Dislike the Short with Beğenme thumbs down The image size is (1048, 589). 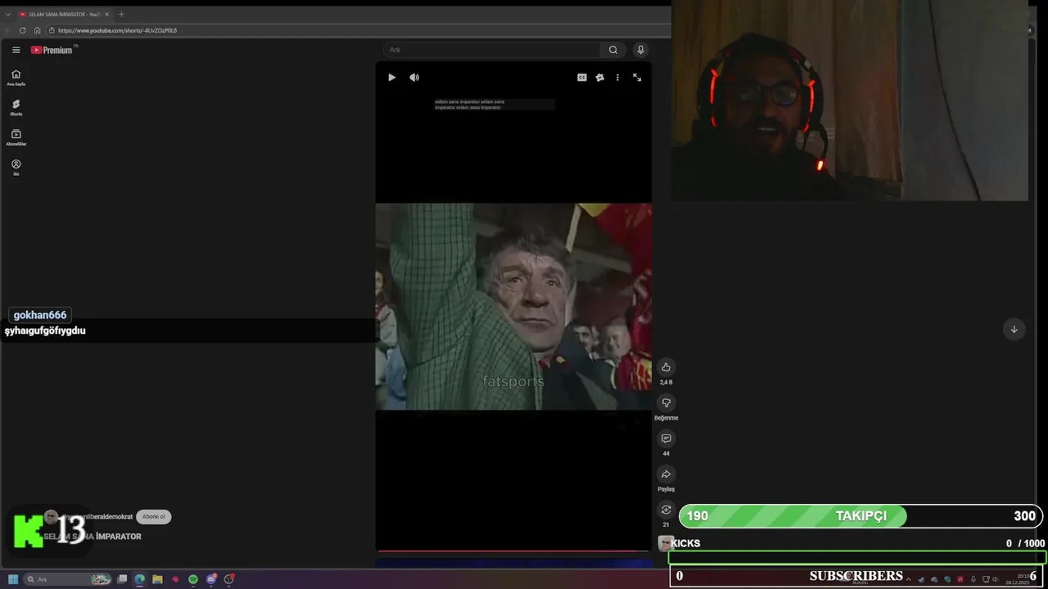tap(666, 403)
